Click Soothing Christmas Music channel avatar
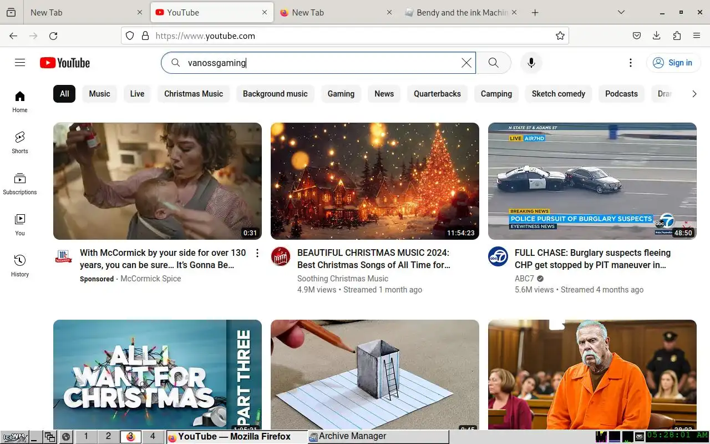This screenshot has height=444, width=710. pos(281,256)
